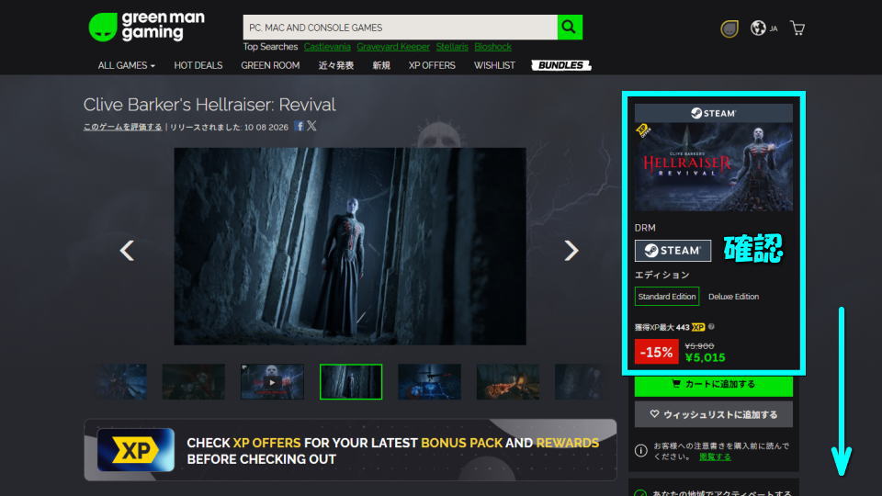Open the 新規 navigation item

coord(380,65)
